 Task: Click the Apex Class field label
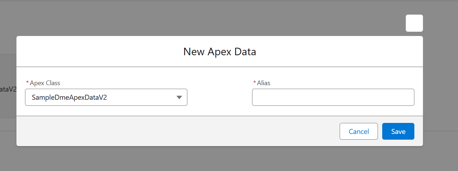[45, 83]
